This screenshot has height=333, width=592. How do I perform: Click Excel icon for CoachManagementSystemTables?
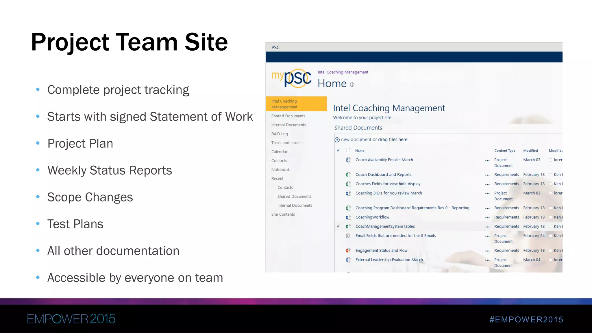click(x=349, y=226)
